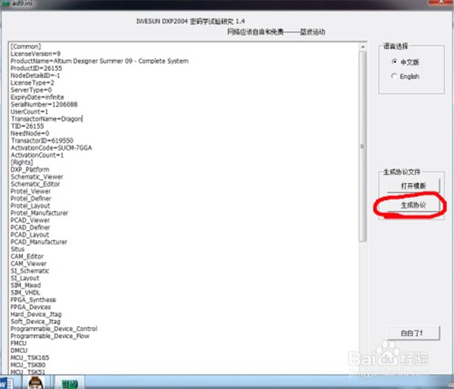Click the MCU_TSK80 line

pos(28,366)
